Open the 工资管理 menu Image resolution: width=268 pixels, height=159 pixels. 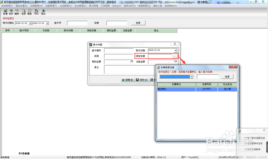[105, 6]
